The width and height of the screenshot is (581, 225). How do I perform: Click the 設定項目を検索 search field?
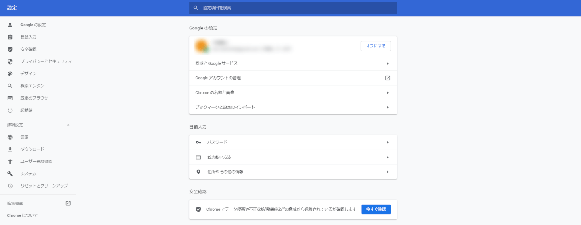click(293, 8)
